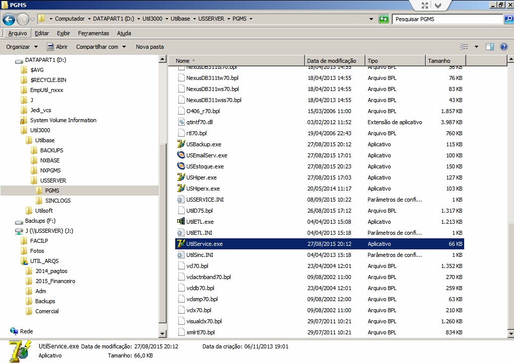
Task: Open the address bar history dropdown
Action: pos(371,19)
